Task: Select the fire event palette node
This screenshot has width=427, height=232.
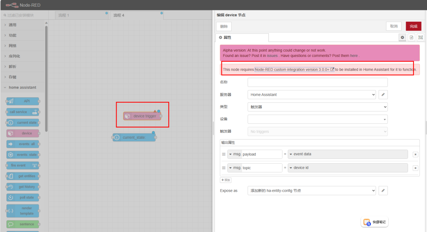Action: coord(23,165)
